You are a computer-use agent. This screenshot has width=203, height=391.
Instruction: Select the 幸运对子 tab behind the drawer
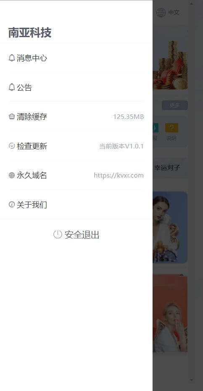click(x=167, y=167)
